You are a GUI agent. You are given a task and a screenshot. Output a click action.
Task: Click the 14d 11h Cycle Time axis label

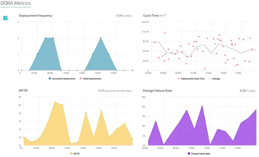pos(145,22)
